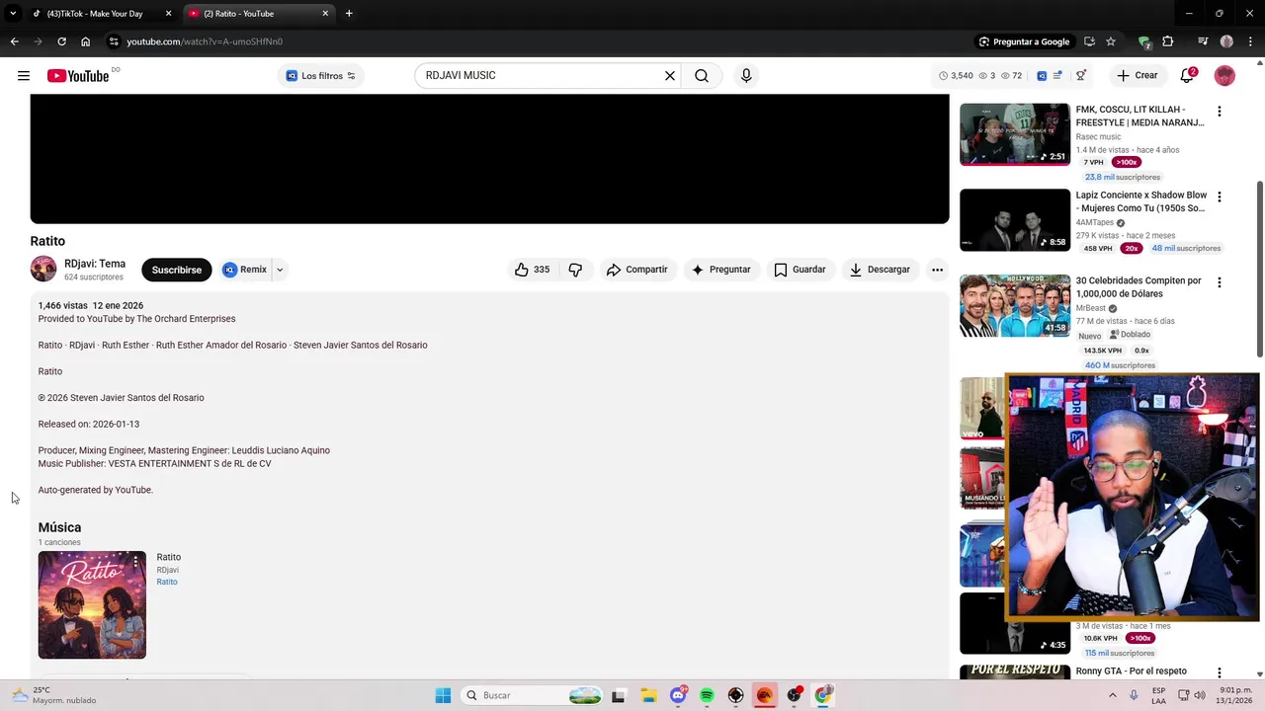
Task: Open File Explorer from taskbar
Action: pos(648,695)
